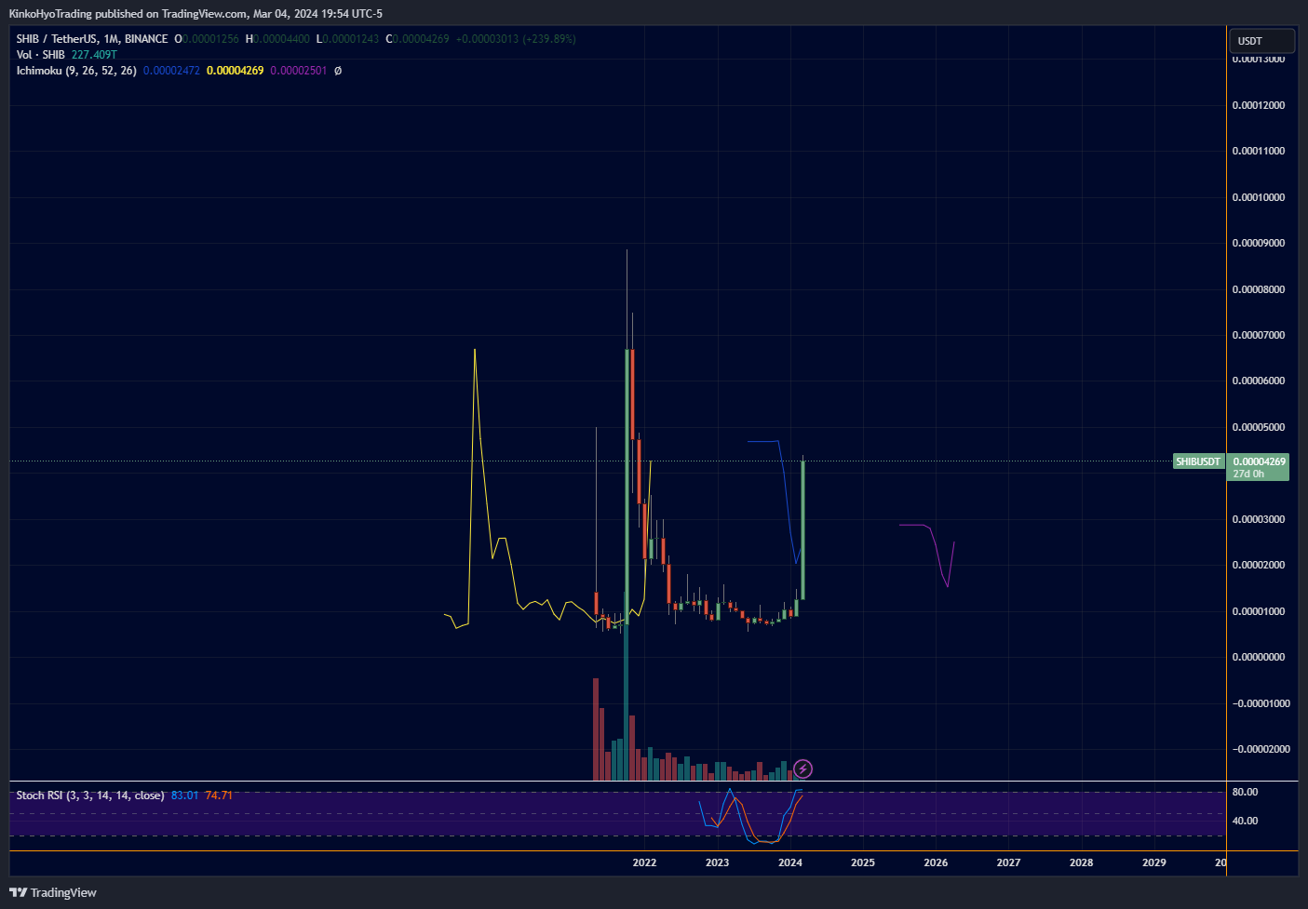Click the 0.00005000 price scale label
Viewport: 1308px width, 909px height.
pyautogui.click(x=1259, y=427)
